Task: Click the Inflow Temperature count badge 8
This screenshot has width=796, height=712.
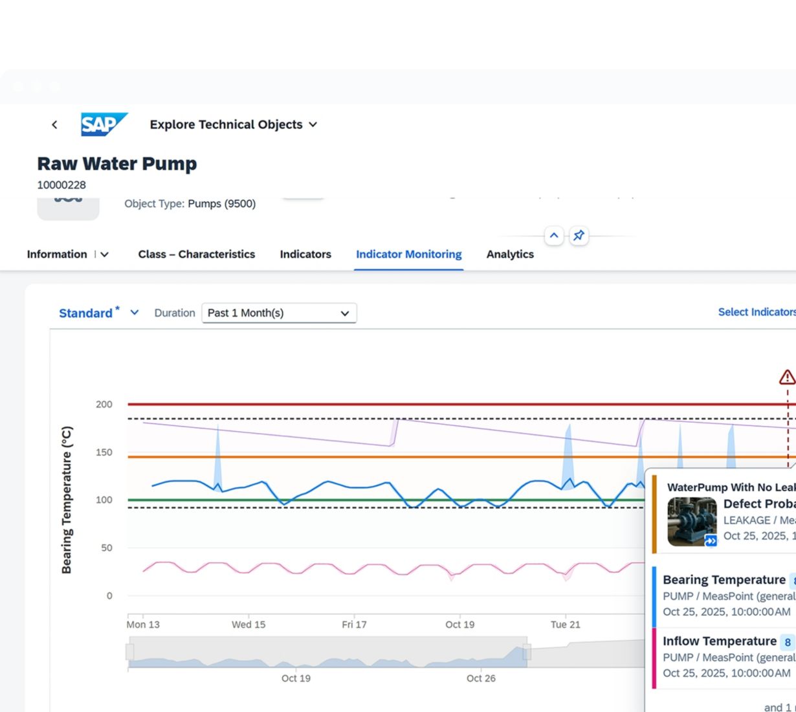Action: click(787, 642)
